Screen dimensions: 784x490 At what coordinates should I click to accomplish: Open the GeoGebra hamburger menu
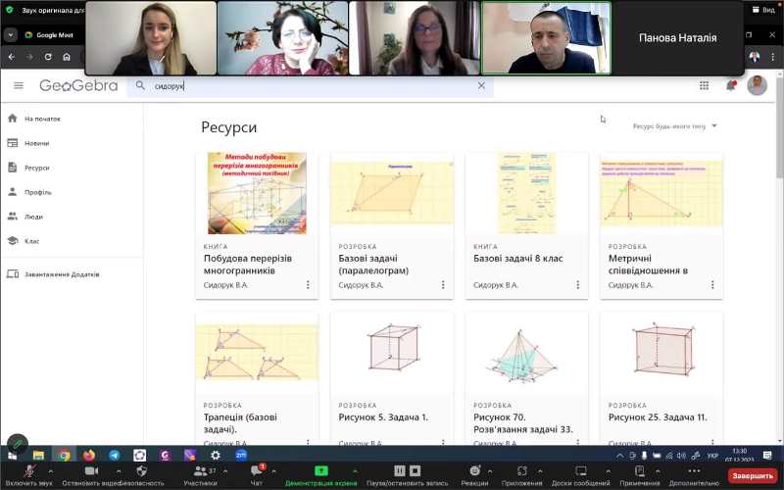[x=19, y=86]
